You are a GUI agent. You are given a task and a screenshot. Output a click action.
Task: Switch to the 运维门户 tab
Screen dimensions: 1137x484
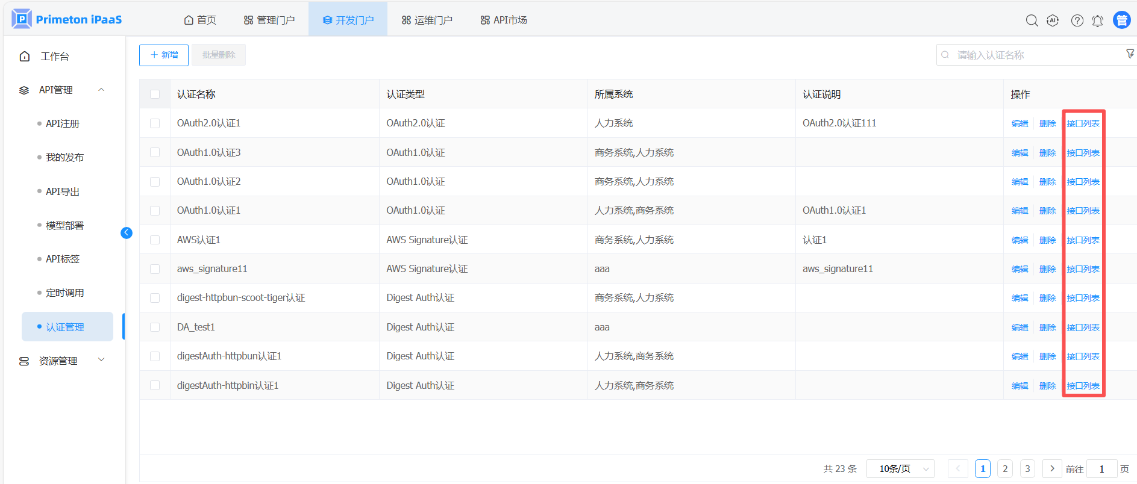(x=427, y=20)
